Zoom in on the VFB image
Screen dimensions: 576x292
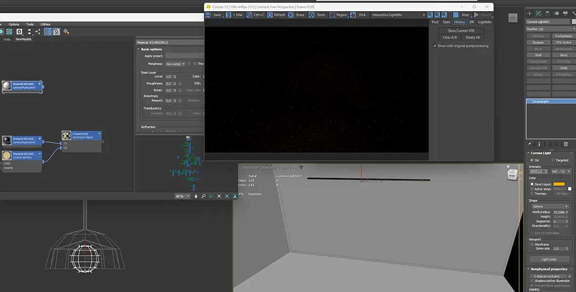point(430,15)
